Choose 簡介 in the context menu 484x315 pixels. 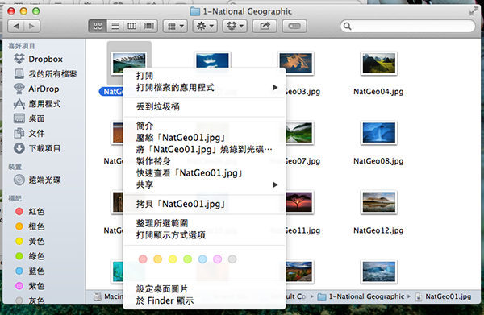point(204,126)
